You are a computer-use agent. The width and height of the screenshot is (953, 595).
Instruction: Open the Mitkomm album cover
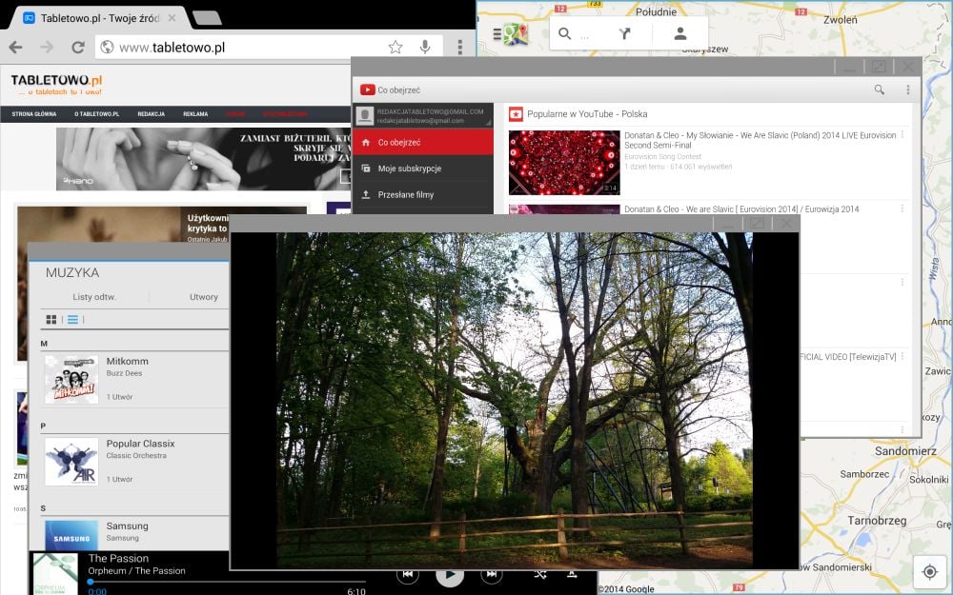click(x=71, y=380)
